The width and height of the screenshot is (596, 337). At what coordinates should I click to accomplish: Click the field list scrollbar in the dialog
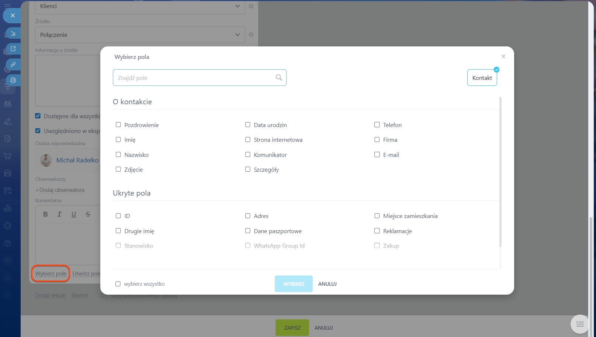(500, 172)
